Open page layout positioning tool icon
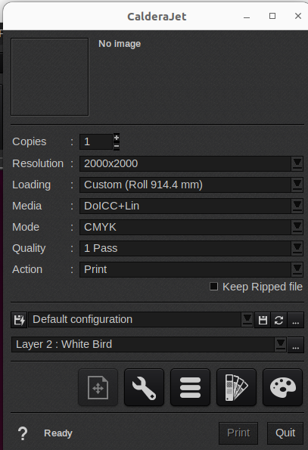 tap(98, 387)
